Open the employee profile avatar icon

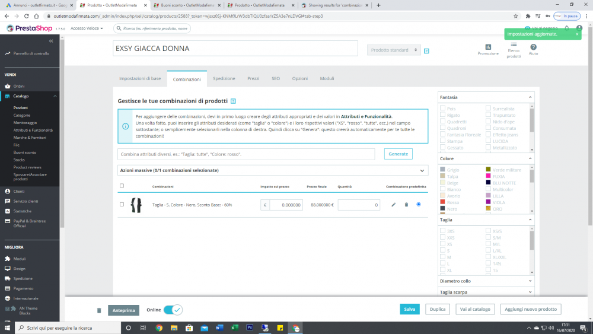[x=579, y=28]
